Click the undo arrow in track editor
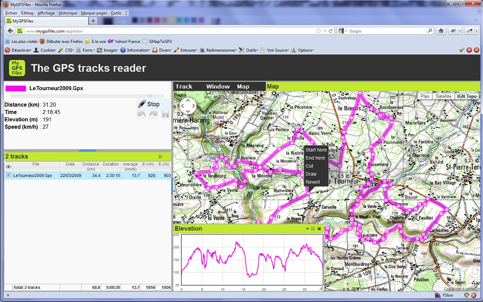Screen dimensions: 483x302 [x=142, y=114]
